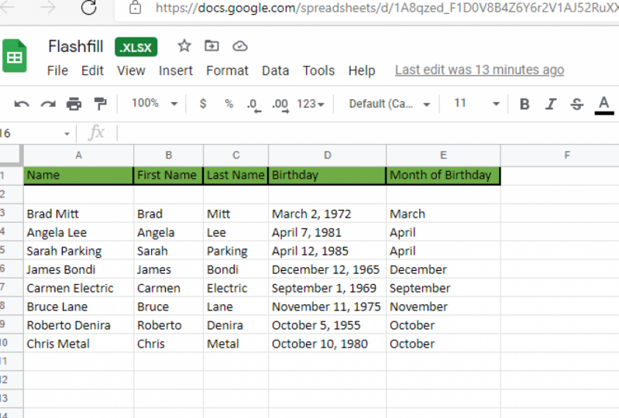Click the Google Sheets home logo
The height and width of the screenshot is (418, 619).
(x=15, y=57)
